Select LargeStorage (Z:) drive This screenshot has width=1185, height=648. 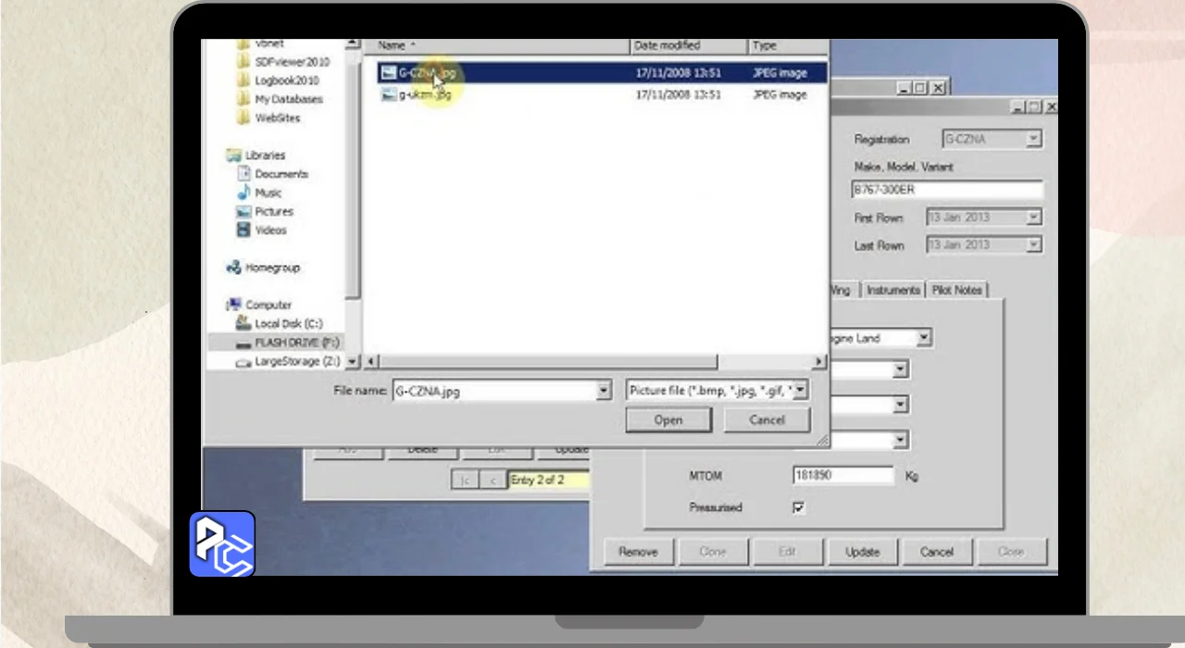(296, 361)
